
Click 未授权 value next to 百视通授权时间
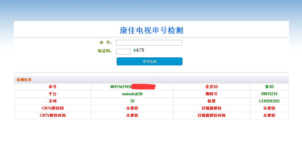coord(269,116)
